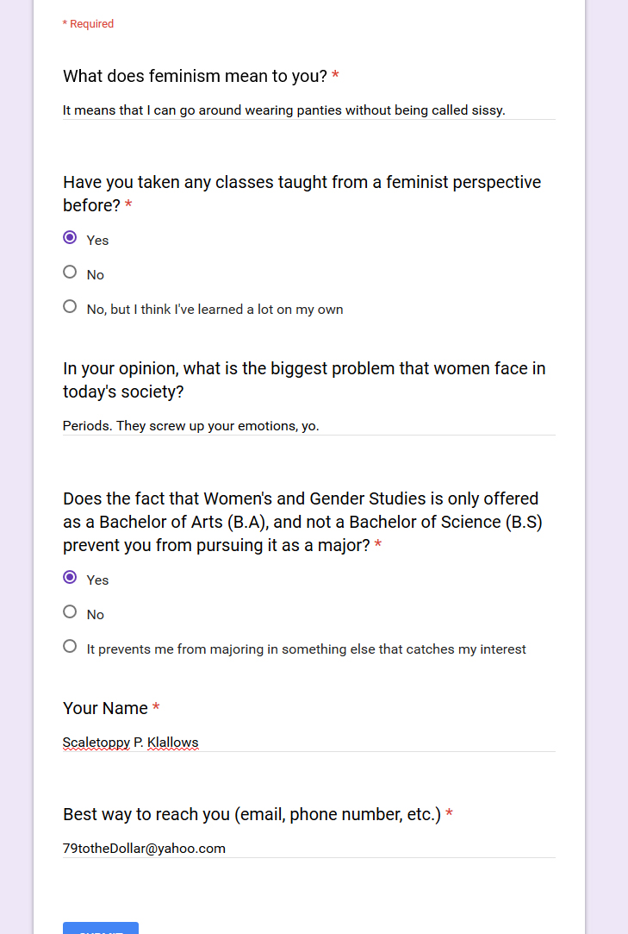Click the "Your Name" question label

(105, 708)
